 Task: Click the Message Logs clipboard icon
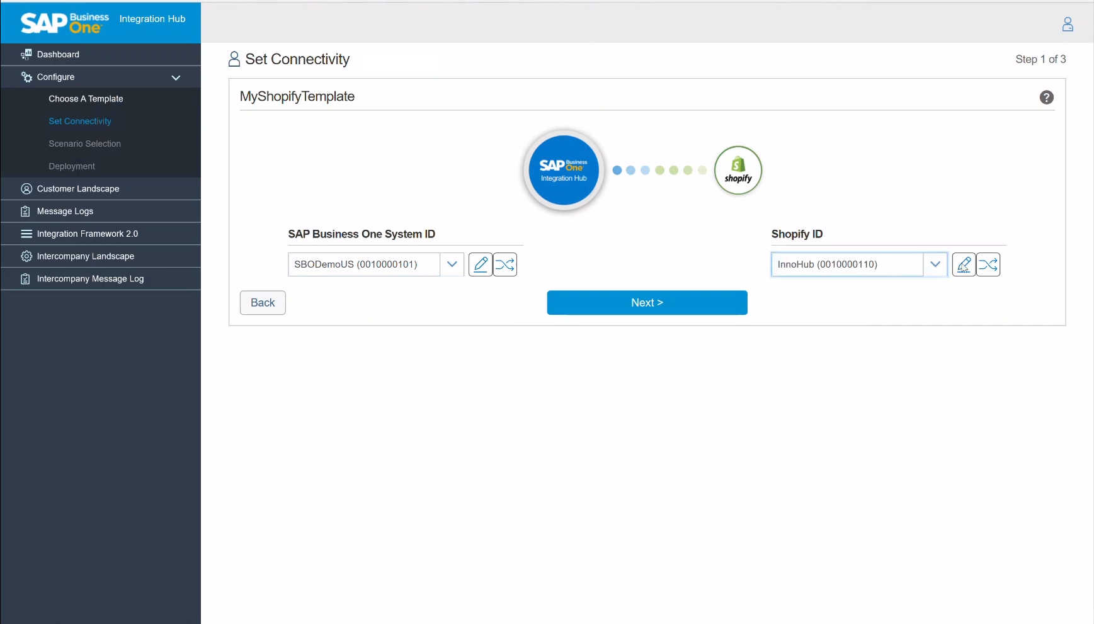[x=26, y=212]
